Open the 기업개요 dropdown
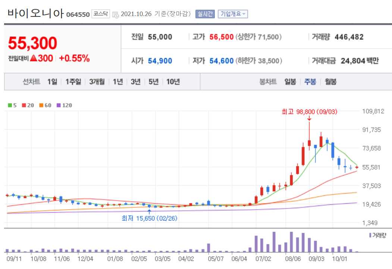Viewport: 392px width, 269px height. click(x=233, y=14)
